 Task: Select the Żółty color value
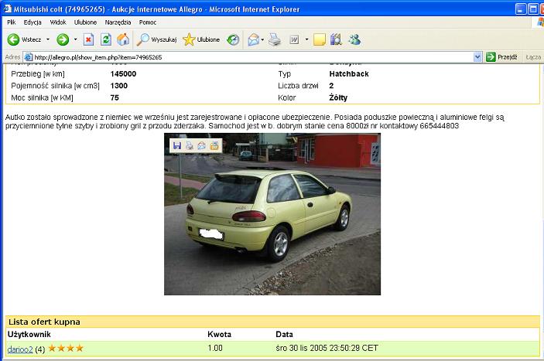pyautogui.click(x=338, y=97)
